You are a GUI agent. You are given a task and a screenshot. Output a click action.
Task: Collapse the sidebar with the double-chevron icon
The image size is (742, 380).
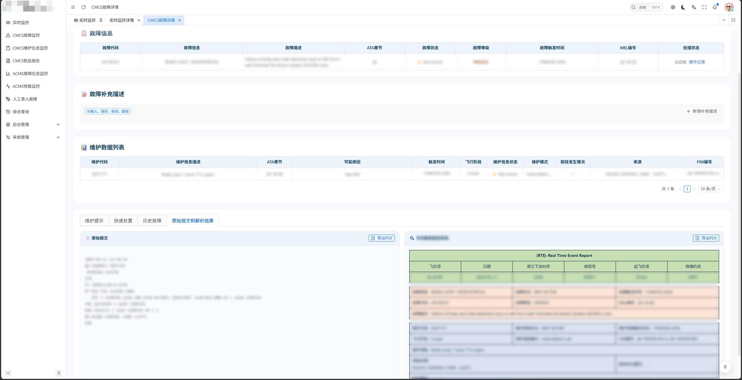pyautogui.click(x=8, y=373)
